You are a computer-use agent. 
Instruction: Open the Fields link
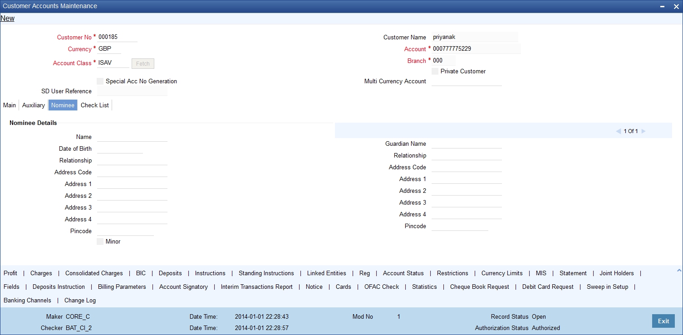11,287
